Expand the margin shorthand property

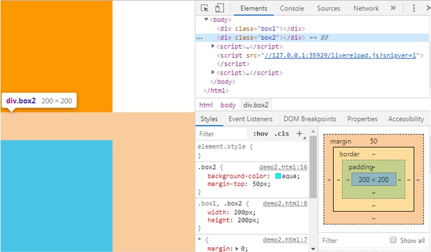click(237, 249)
